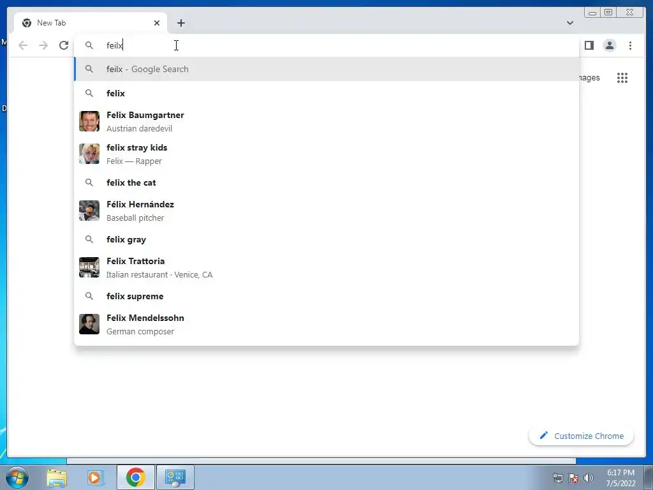The width and height of the screenshot is (653, 490).
Task: Open the Windows Start menu orb
Action: [x=17, y=477]
